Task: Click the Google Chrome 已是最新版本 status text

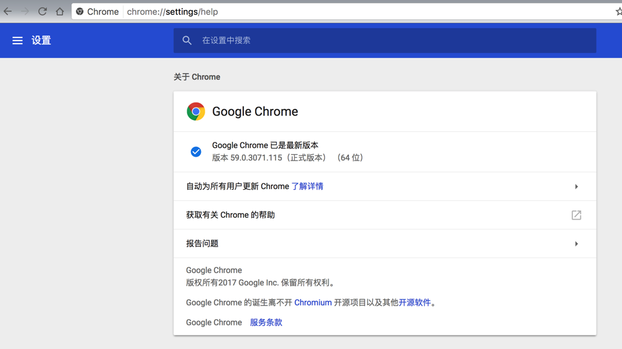Action: pos(265,145)
